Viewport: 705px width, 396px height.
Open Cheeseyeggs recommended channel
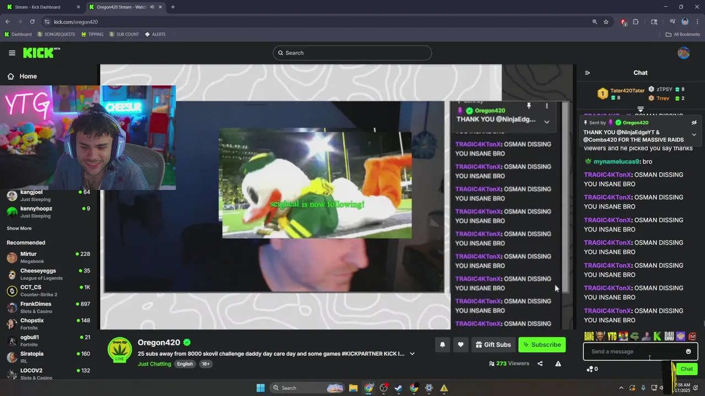(48, 274)
